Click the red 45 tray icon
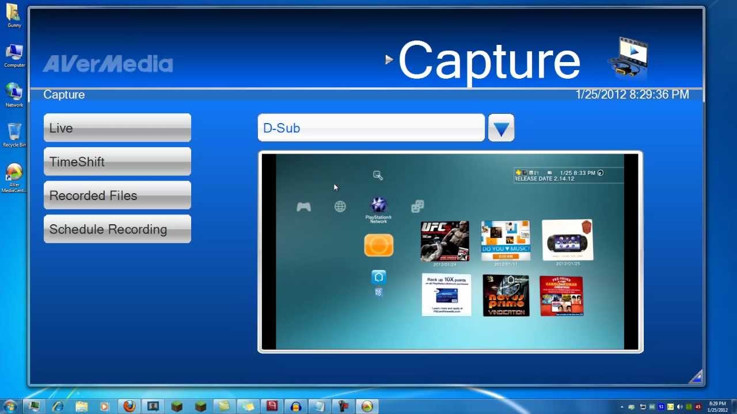 698,407
